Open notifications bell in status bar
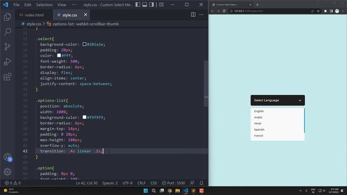 201,183
